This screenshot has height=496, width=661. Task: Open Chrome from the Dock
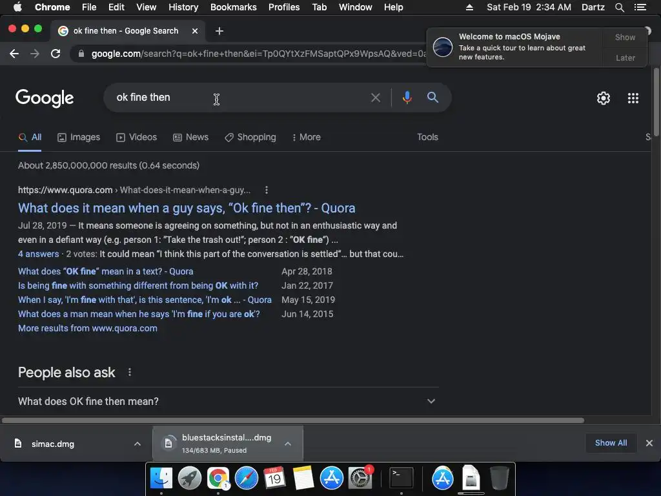click(218, 478)
